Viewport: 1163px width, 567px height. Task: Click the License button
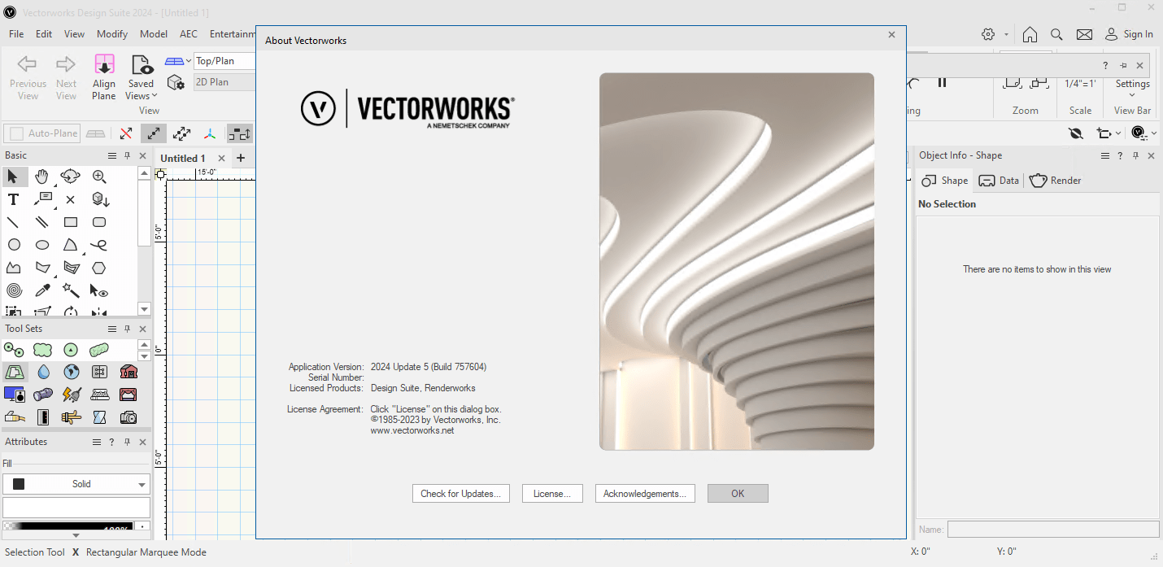click(552, 493)
